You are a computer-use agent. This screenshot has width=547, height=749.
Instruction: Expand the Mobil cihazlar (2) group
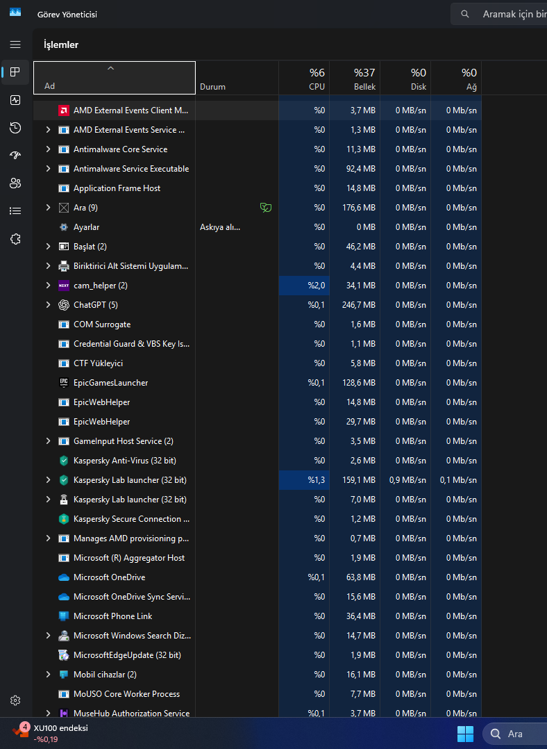[x=48, y=675]
